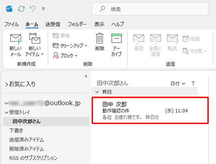Collapse the 受信トレイ inbox folder
This screenshot has width=216, height=164.
coord(6,113)
